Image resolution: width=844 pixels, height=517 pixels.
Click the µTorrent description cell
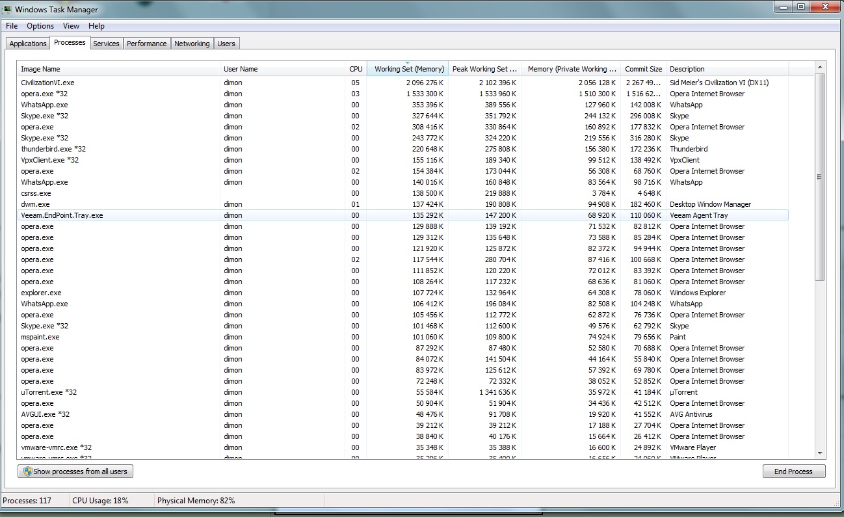(683, 392)
